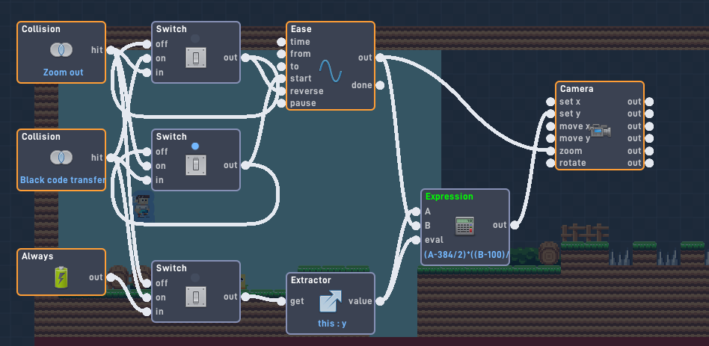The width and height of the screenshot is (709, 346).
Task: Select the Ease node title
Action: [x=301, y=29]
